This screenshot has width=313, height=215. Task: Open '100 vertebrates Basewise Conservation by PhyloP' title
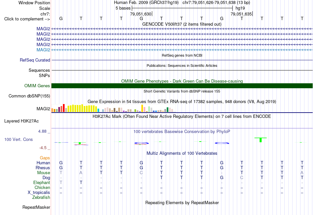pos(182,131)
